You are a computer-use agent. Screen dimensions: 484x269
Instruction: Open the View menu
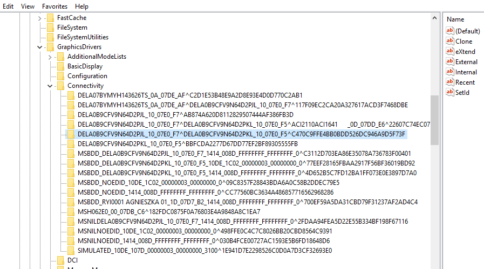[28, 6]
